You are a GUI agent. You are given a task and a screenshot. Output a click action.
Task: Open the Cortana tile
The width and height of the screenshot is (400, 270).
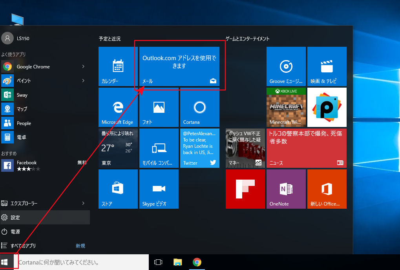tap(200, 107)
